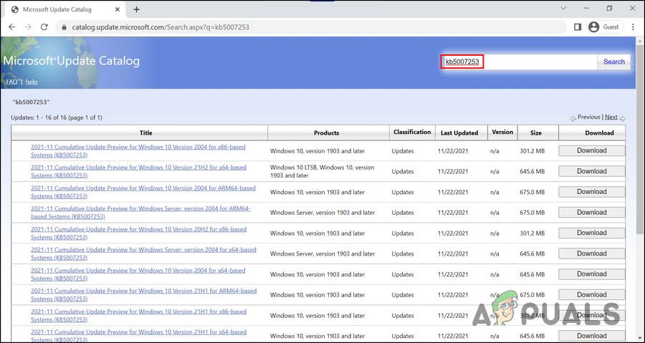Open the Guest profile menu
This screenshot has width=645, height=343.
click(604, 27)
